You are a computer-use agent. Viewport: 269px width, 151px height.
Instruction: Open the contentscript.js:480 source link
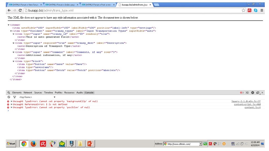tap(247, 104)
